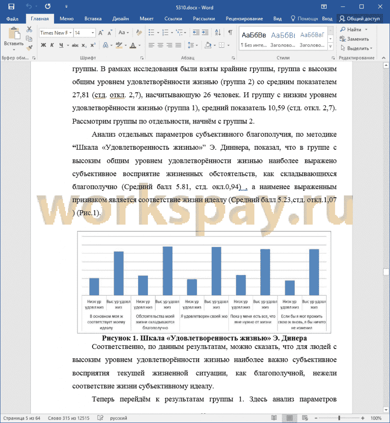Viewport: 390px width, 423px height.
Task: Open the Change Case (Аа) dropdown
Action: (x=124, y=33)
